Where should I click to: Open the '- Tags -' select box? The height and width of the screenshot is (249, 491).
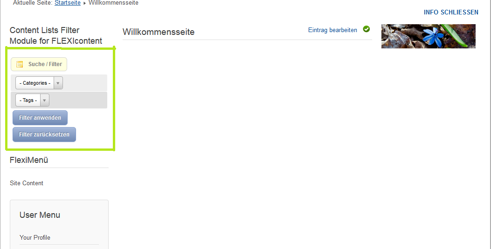[x=32, y=100]
